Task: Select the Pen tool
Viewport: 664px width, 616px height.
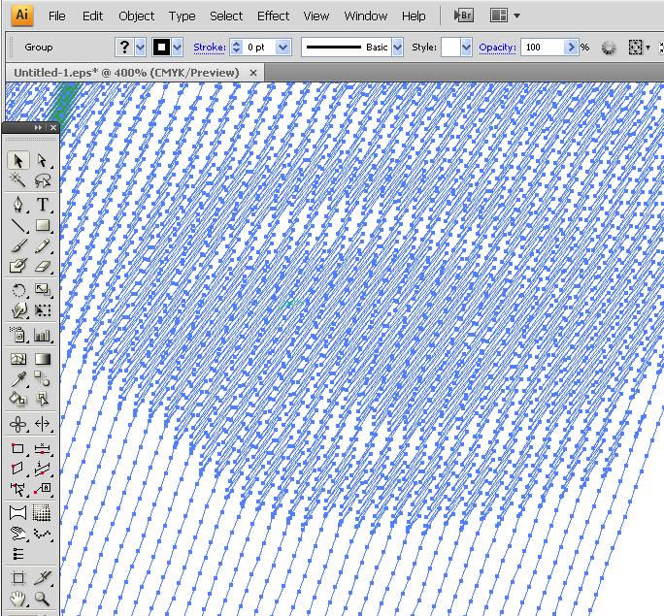Action: 18,205
